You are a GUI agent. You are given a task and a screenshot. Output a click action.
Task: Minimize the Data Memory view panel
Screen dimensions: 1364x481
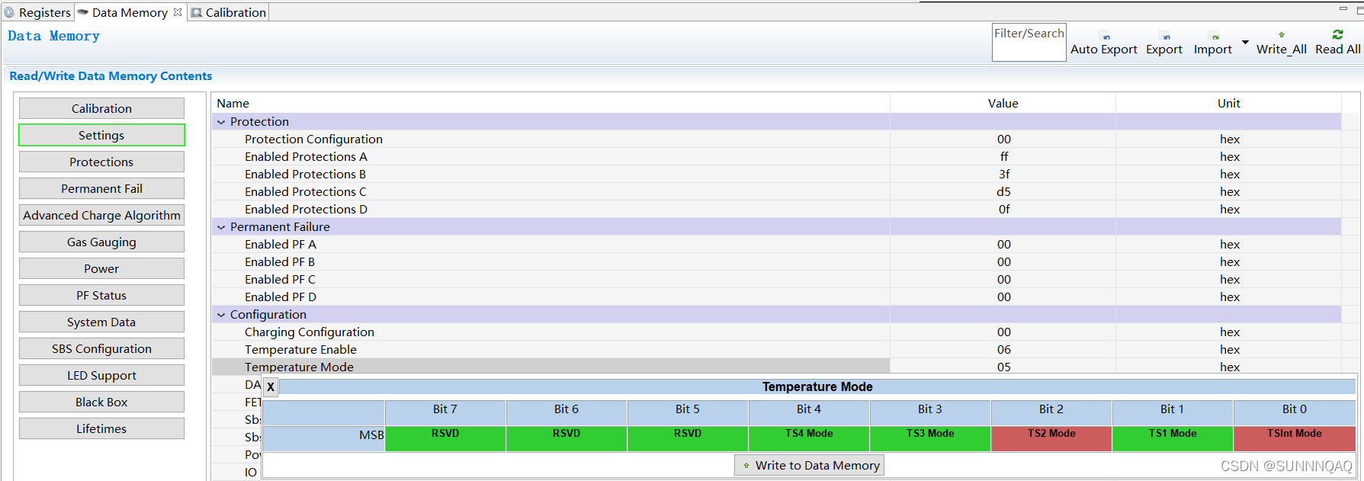pyautogui.click(x=1343, y=8)
